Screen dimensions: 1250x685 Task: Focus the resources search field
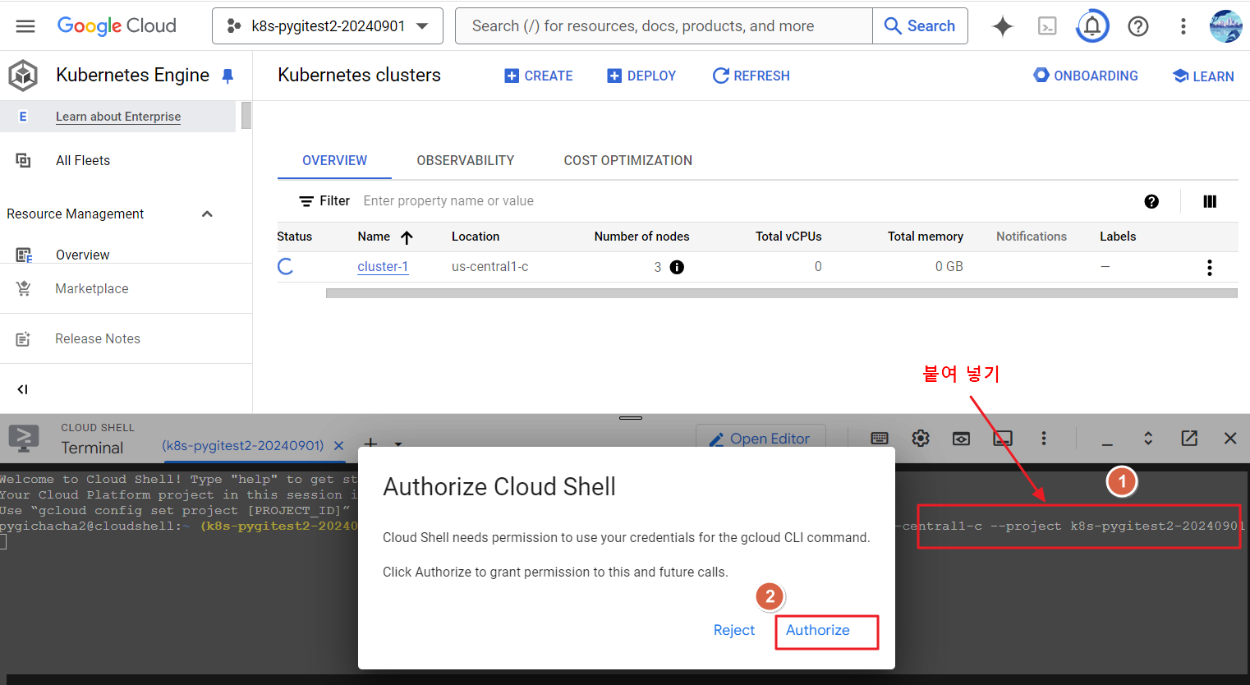[664, 26]
